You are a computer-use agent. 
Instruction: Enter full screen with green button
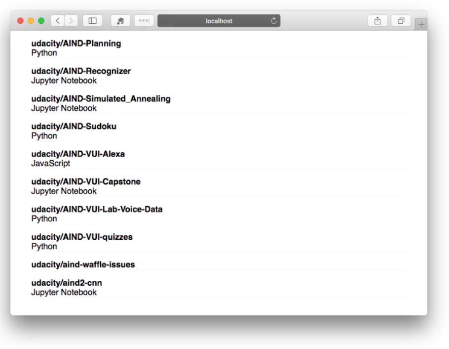pos(41,21)
